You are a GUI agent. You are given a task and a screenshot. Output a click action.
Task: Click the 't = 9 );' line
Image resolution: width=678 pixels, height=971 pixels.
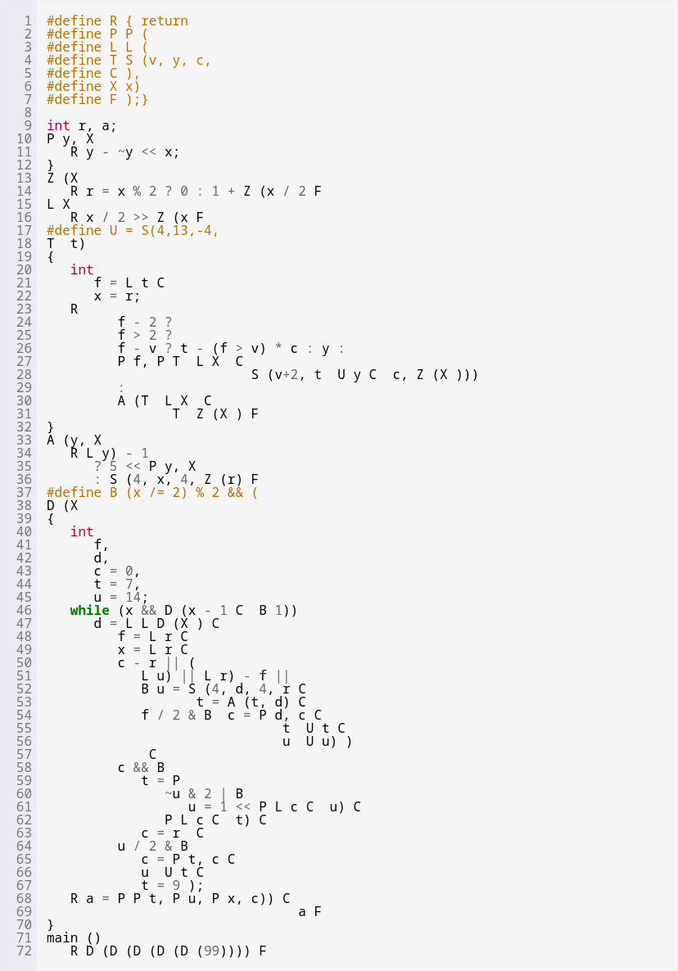[x=172, y=886]
